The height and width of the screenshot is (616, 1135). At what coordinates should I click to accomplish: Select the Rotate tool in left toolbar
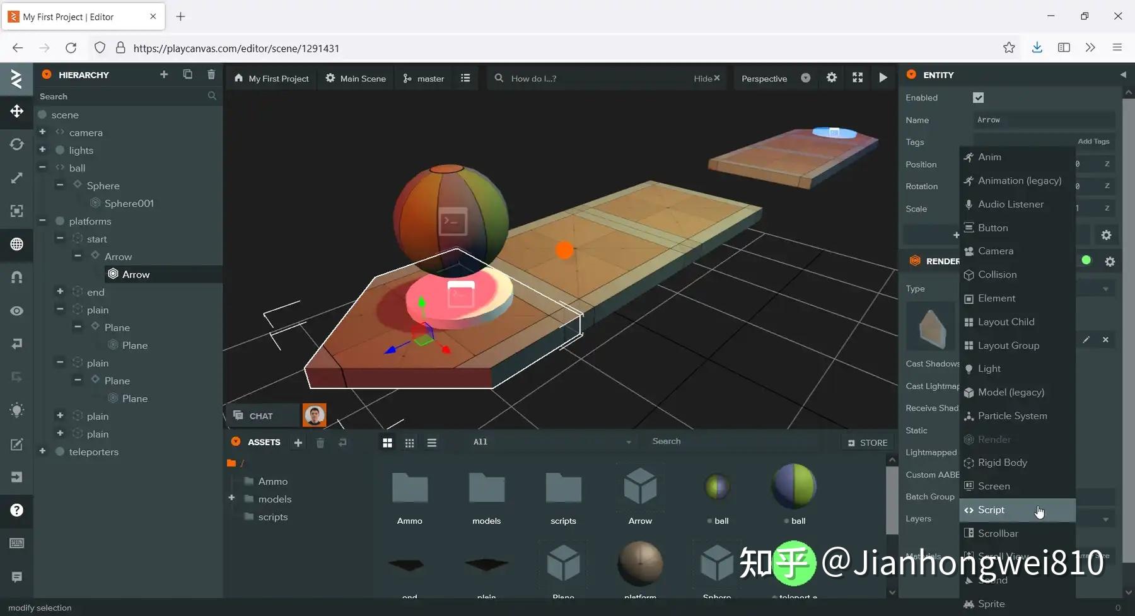tap(16, 144)
